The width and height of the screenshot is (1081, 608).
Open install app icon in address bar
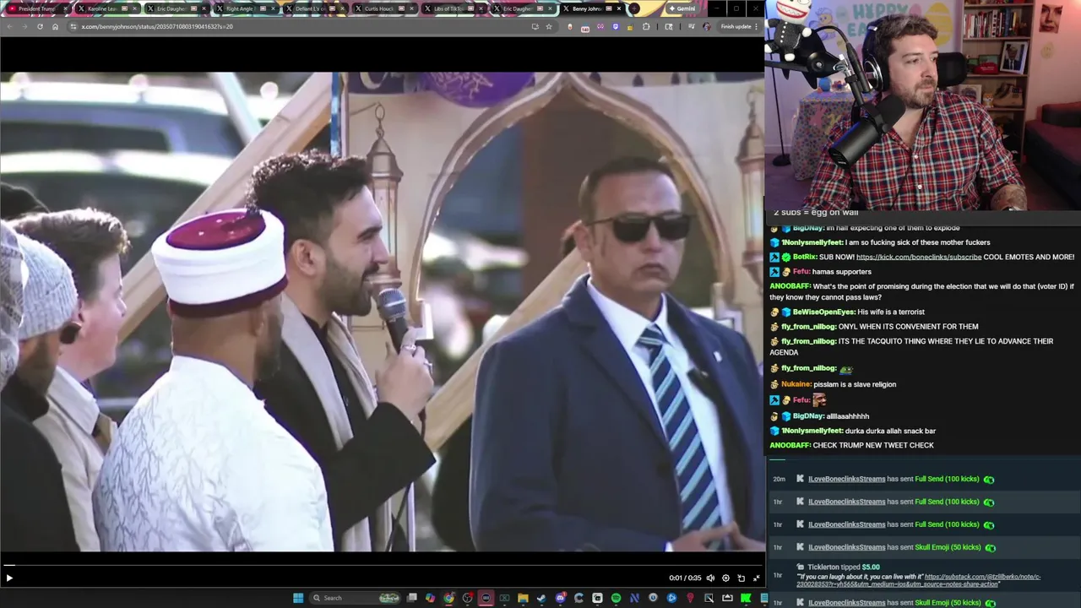click(x=535, y=26)
